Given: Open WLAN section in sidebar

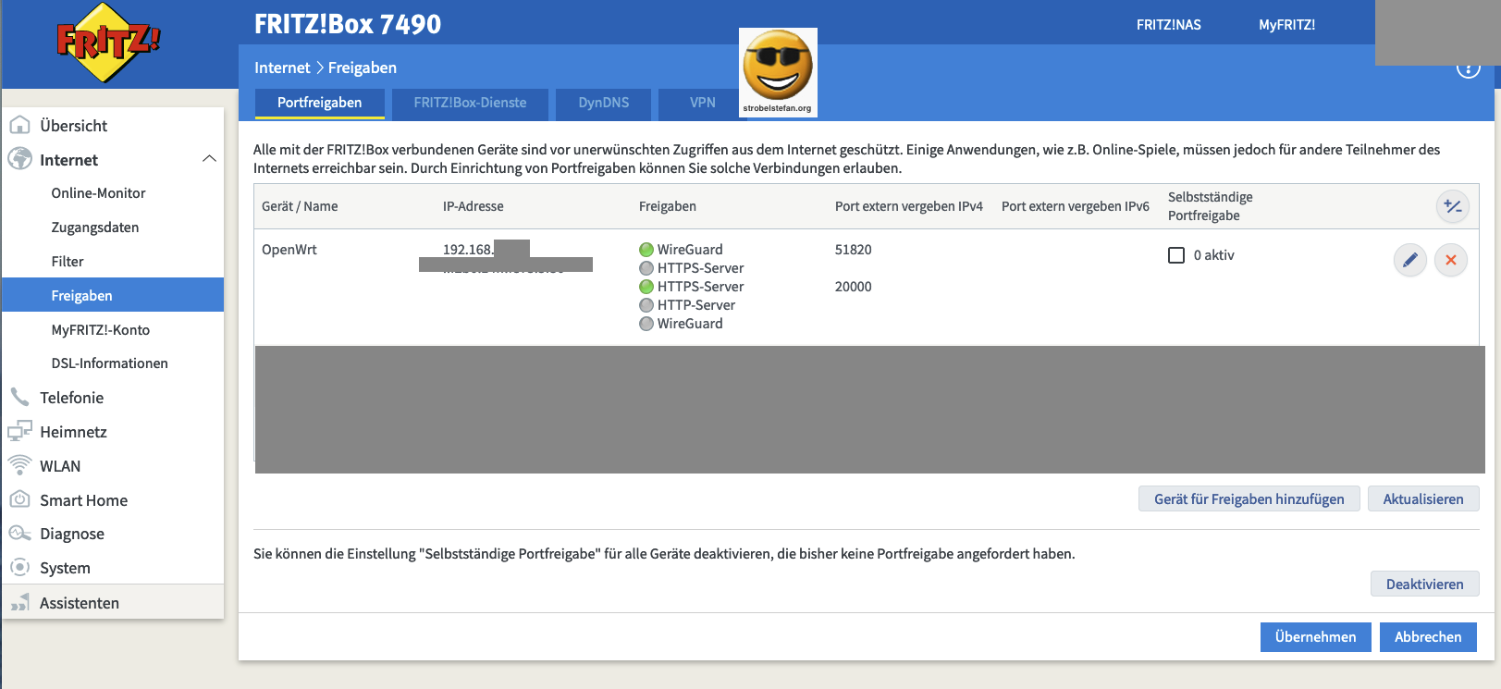Looking at the screenshot, I should point(60,466).
